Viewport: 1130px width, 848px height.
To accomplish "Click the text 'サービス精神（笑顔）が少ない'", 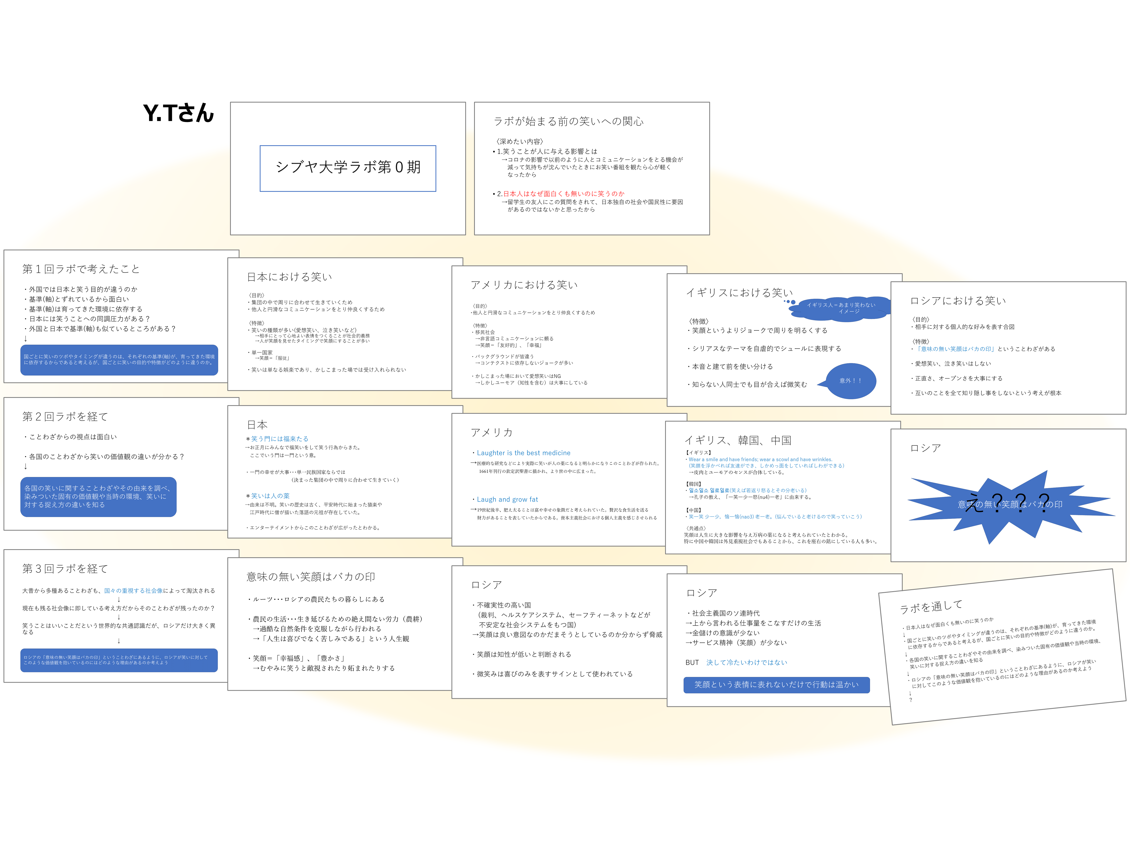I will (739, 643).
